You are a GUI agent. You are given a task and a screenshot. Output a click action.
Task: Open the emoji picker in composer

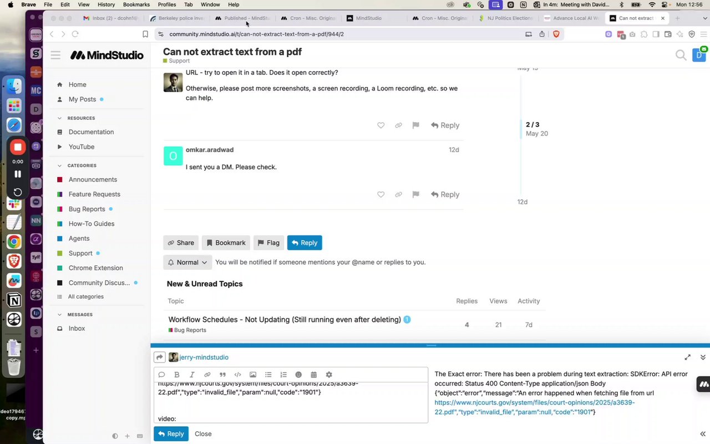(x=298, y=375)
